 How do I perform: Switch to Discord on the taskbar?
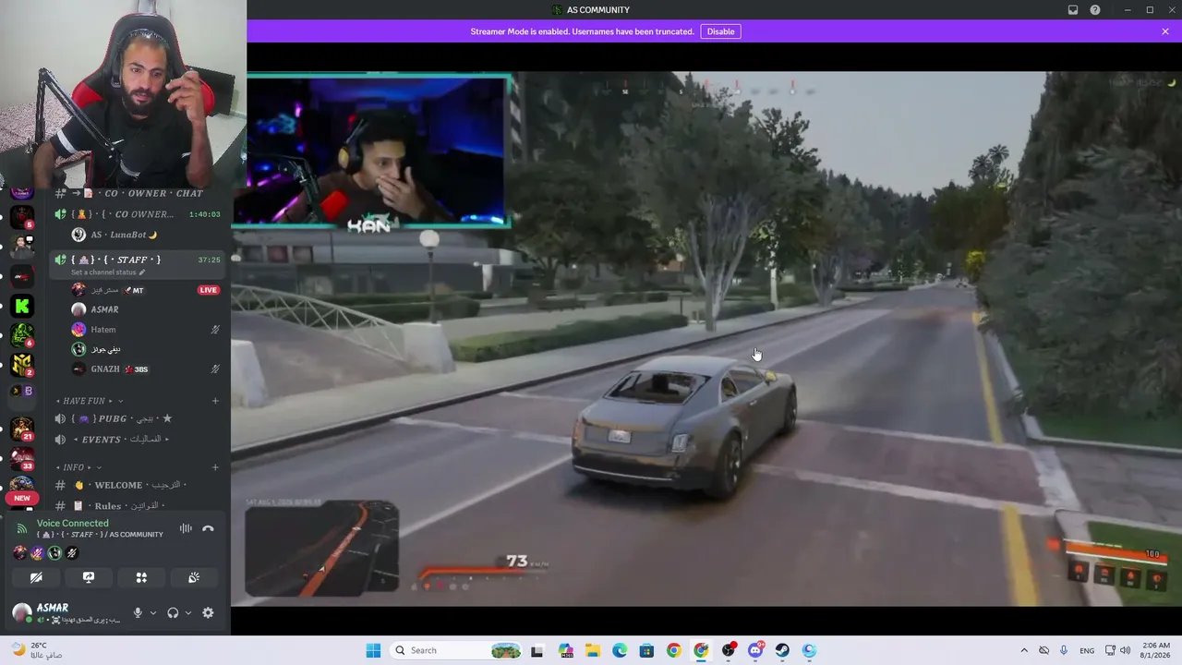[755, 650]
